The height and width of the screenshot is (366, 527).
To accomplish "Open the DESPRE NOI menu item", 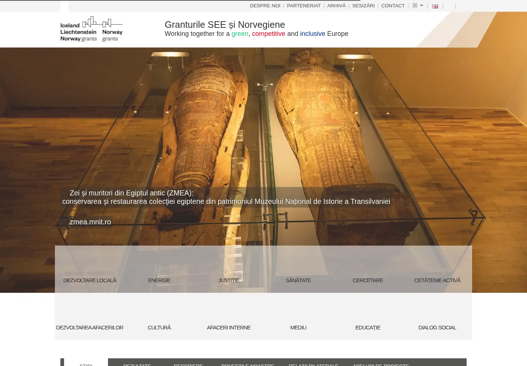I will (265, 5).
